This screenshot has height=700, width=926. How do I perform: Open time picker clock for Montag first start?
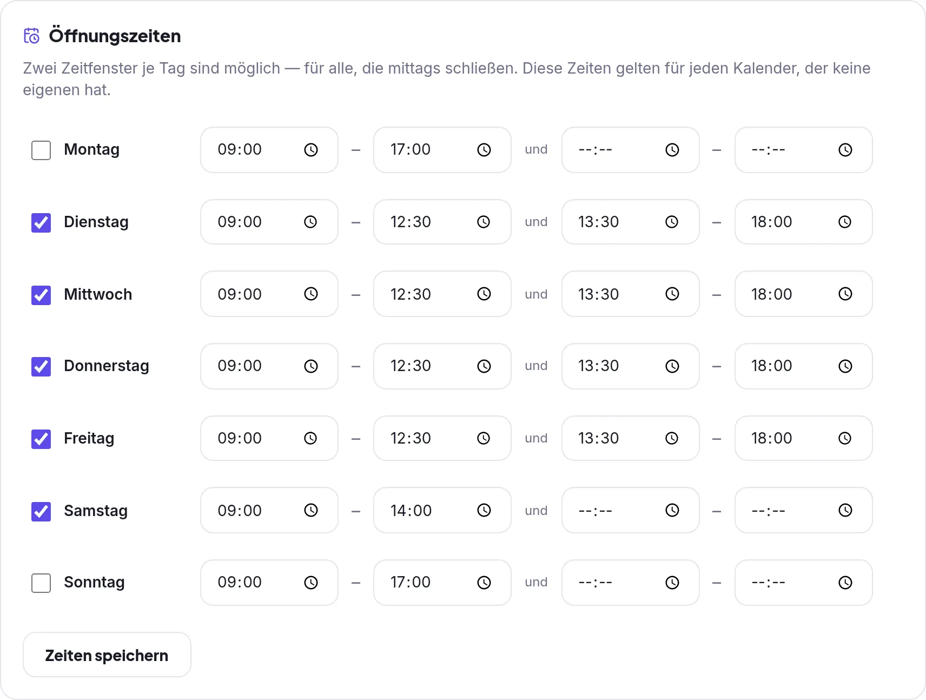pos(311,150)
